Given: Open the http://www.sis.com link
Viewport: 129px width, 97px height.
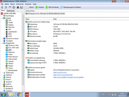Looking at the screenshot, I should [60, 72].
